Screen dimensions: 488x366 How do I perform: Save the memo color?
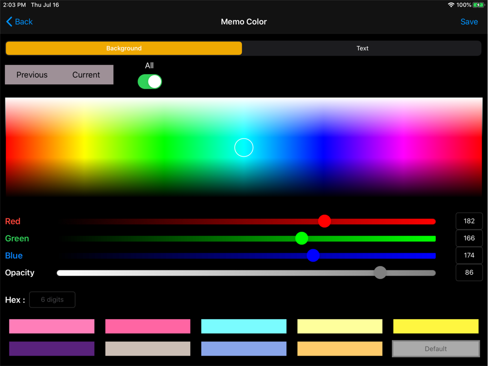[469, 21]
